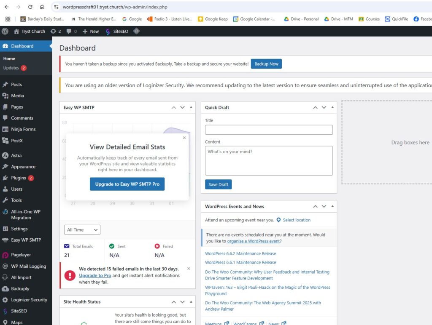Click the browser address bar URL
The width and height of the screenshot is (432, 325).
click(x=115, y=7)
